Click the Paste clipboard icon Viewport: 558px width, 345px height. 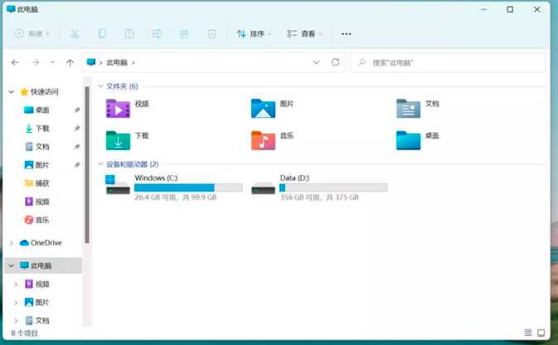coord(129,34)
